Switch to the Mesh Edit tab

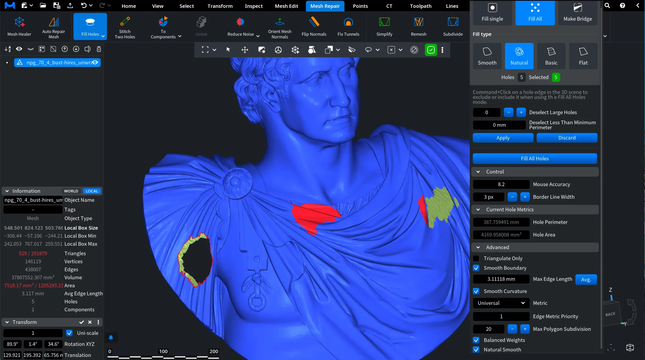(286, 6)
